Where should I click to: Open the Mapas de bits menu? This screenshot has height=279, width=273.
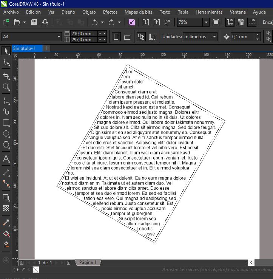click(x=138, y=12)
